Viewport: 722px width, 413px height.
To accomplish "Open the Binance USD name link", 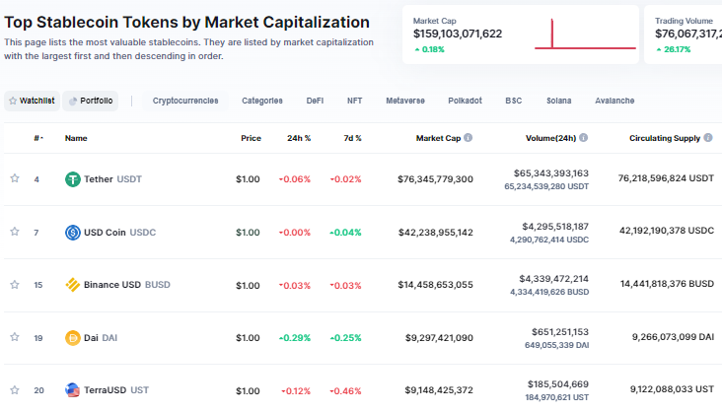I will coord(111,285).
